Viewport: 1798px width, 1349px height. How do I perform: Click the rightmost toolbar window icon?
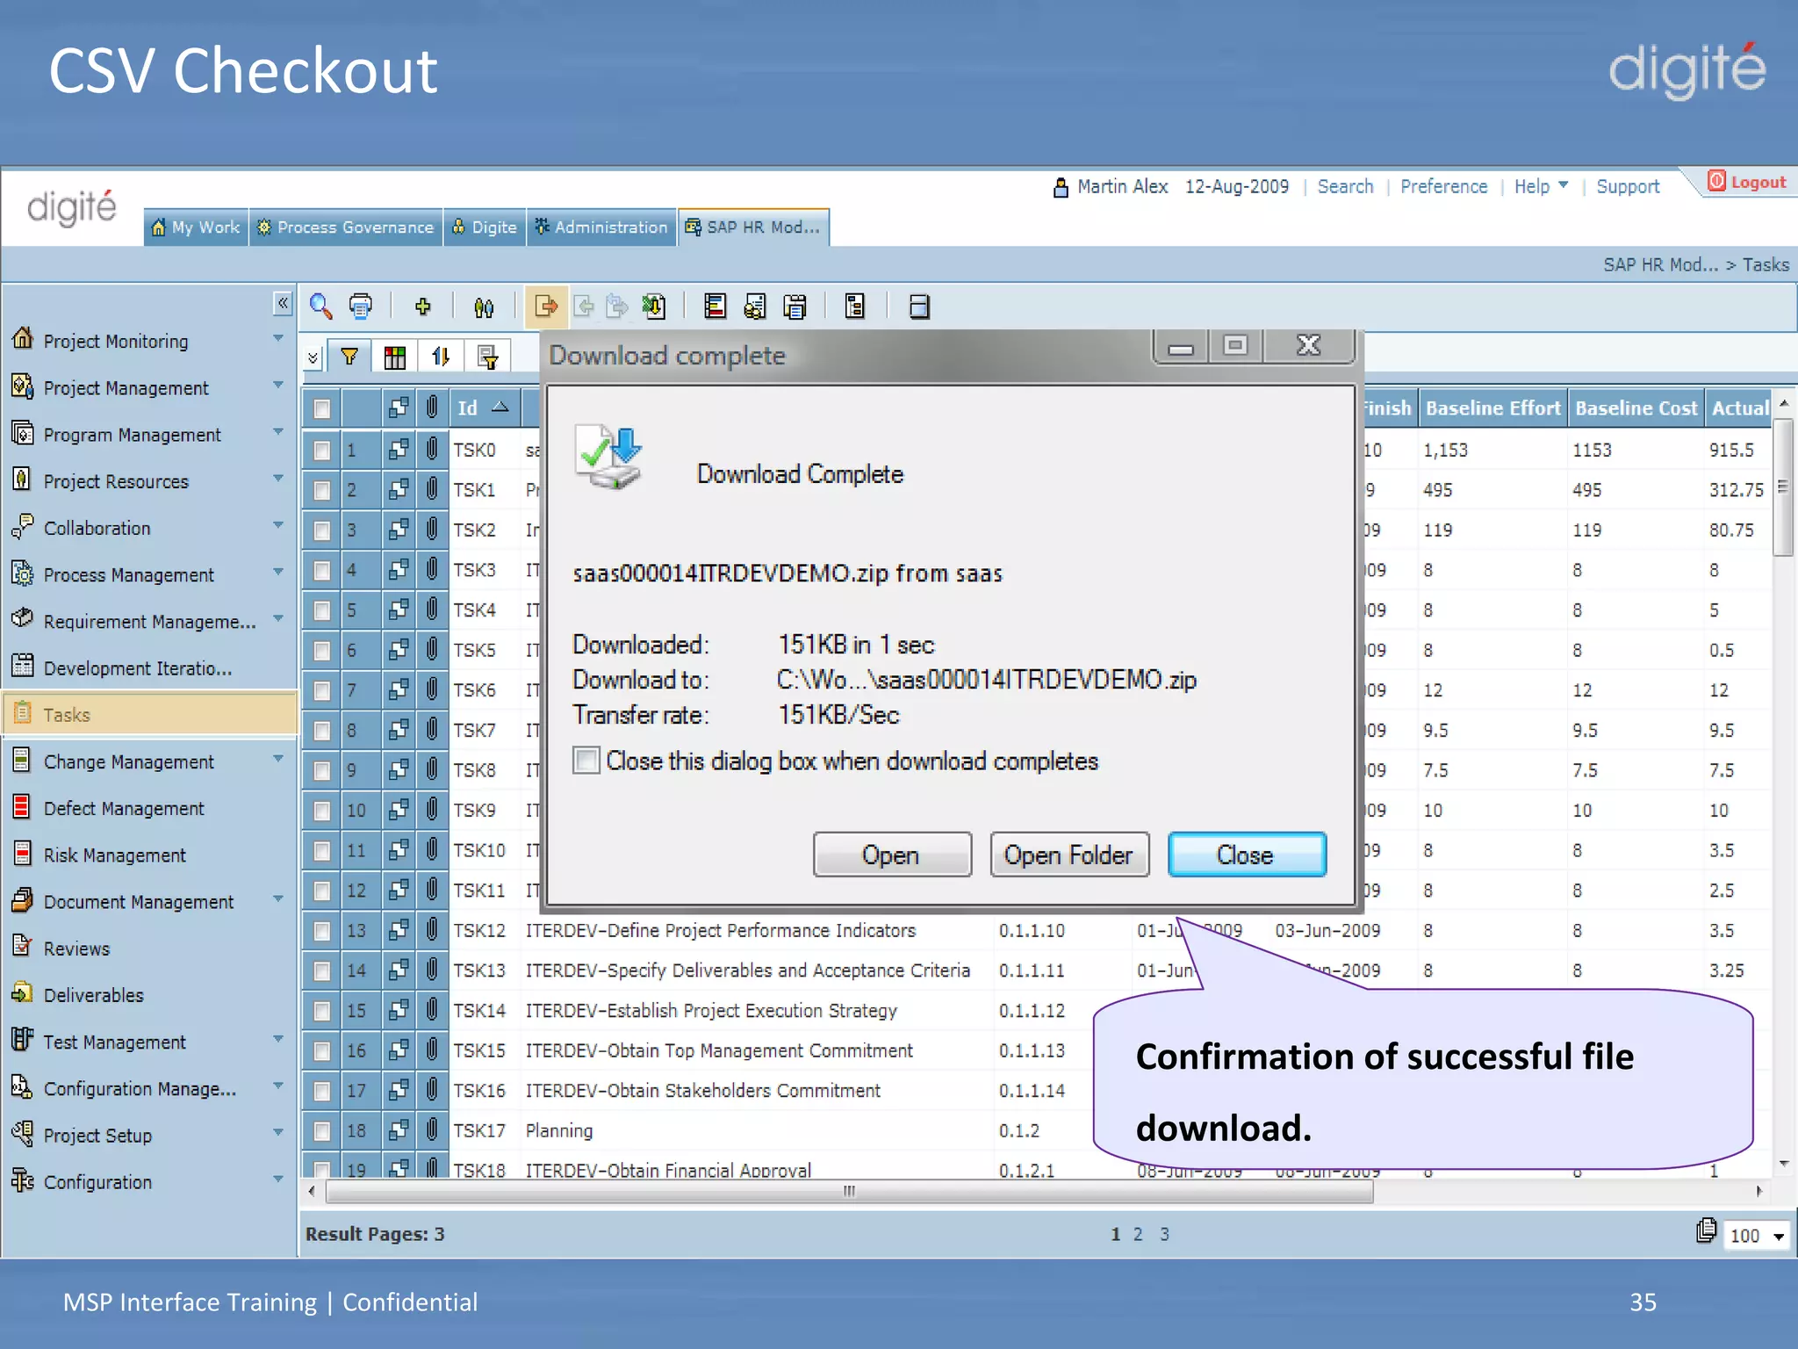[919, 307]
